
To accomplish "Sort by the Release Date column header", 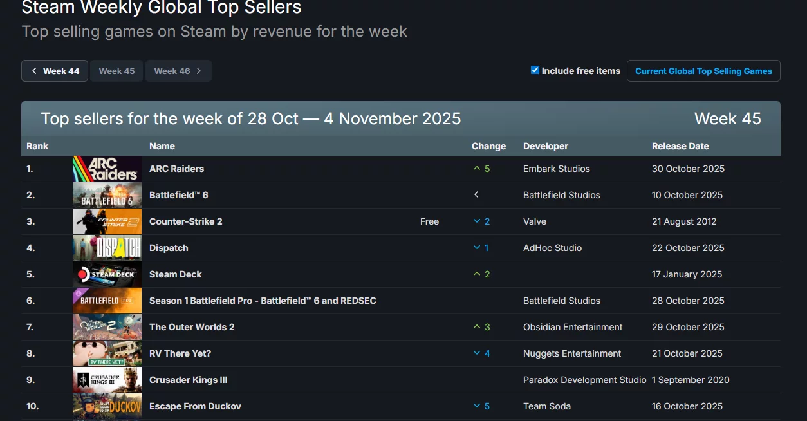I will [x=680, y=146].
